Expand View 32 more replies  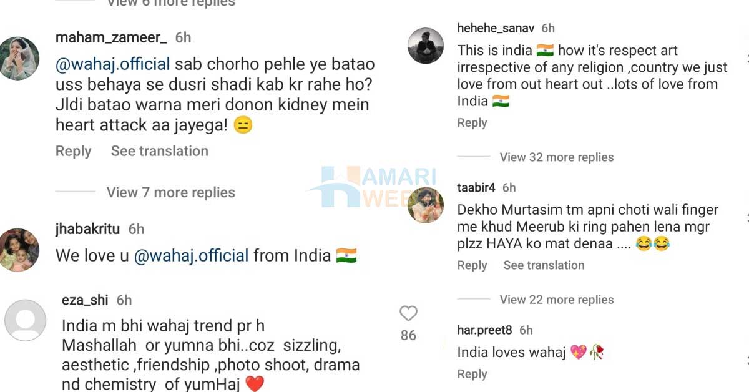pos(557,157)
